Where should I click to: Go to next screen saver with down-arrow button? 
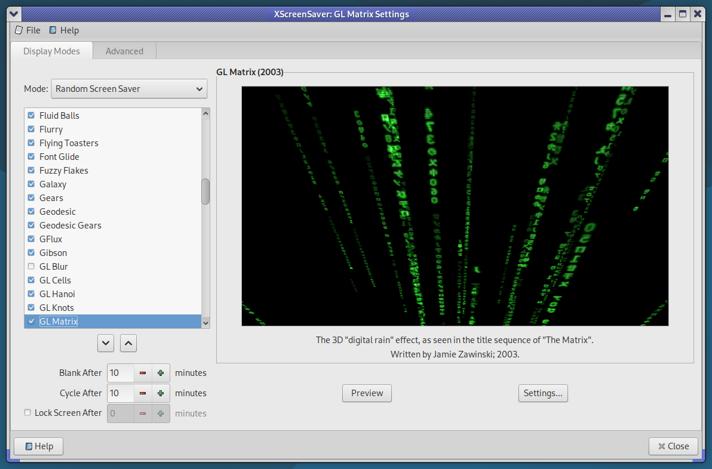106,343
